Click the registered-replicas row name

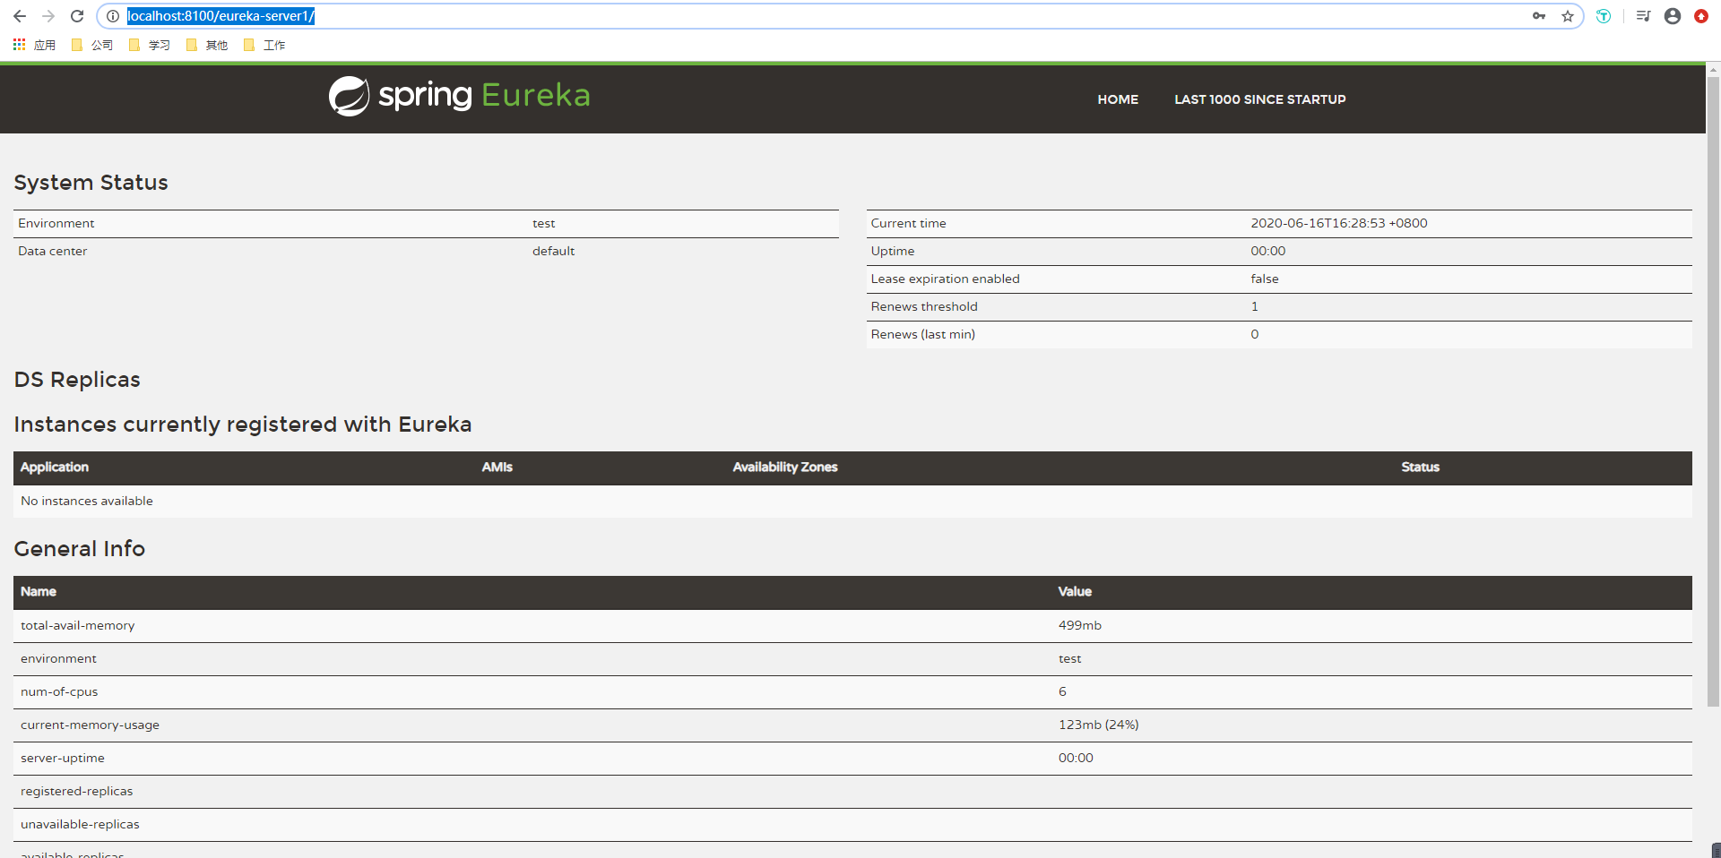point(76,791)
